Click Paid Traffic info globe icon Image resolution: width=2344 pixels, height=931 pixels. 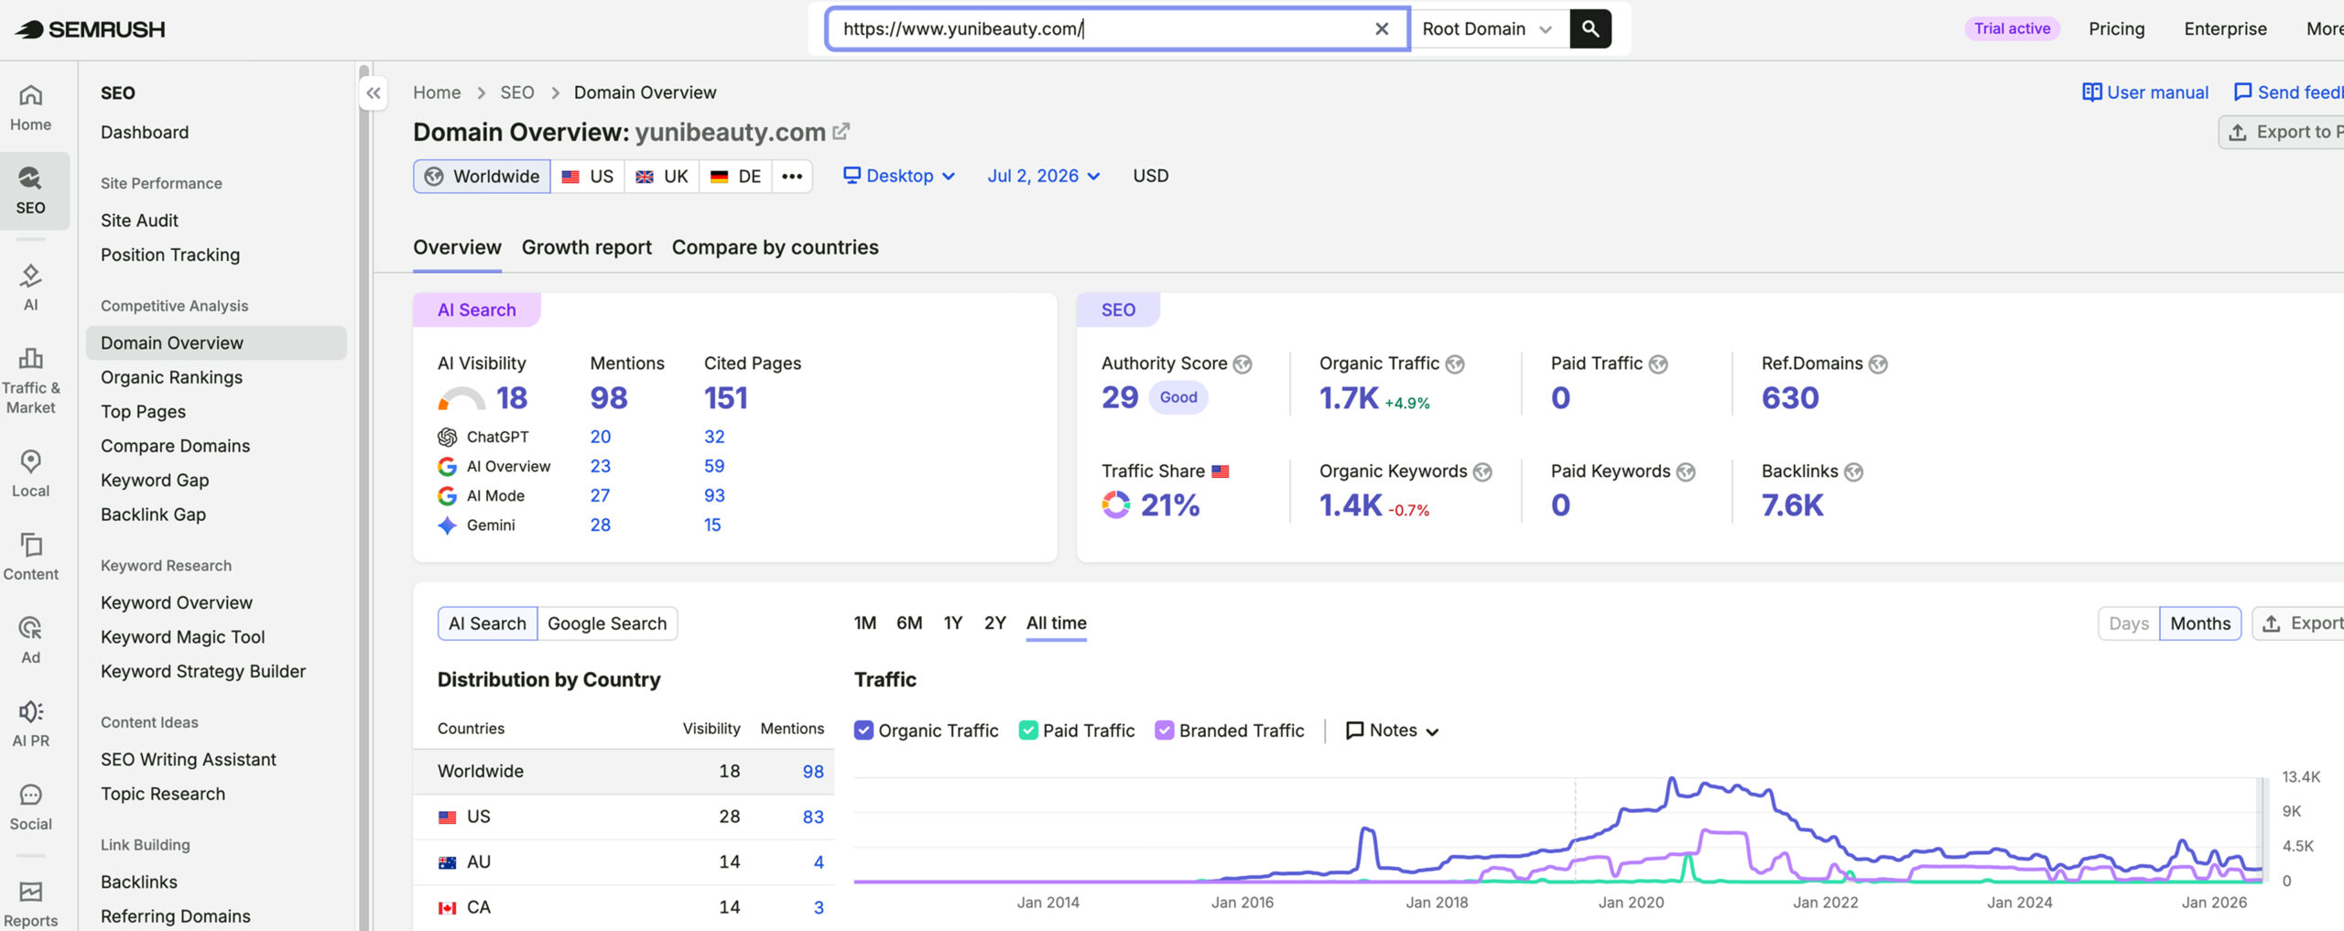[1658, 364]
